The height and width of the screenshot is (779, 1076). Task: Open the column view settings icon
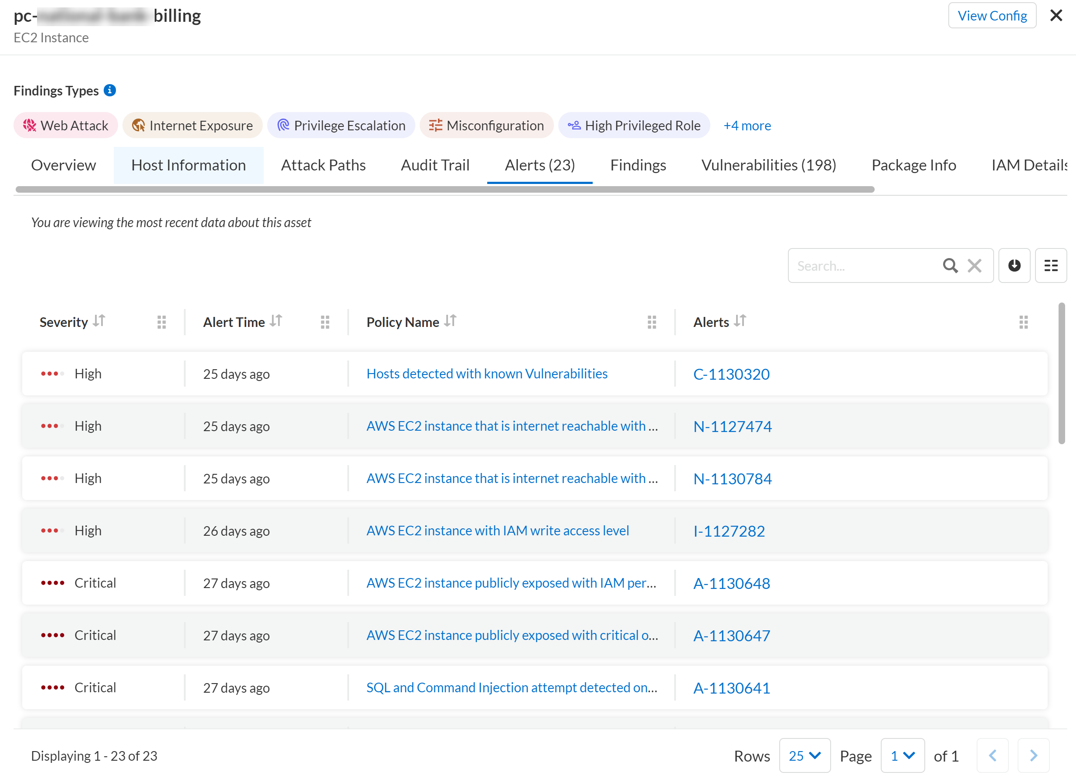[1051, 265]
